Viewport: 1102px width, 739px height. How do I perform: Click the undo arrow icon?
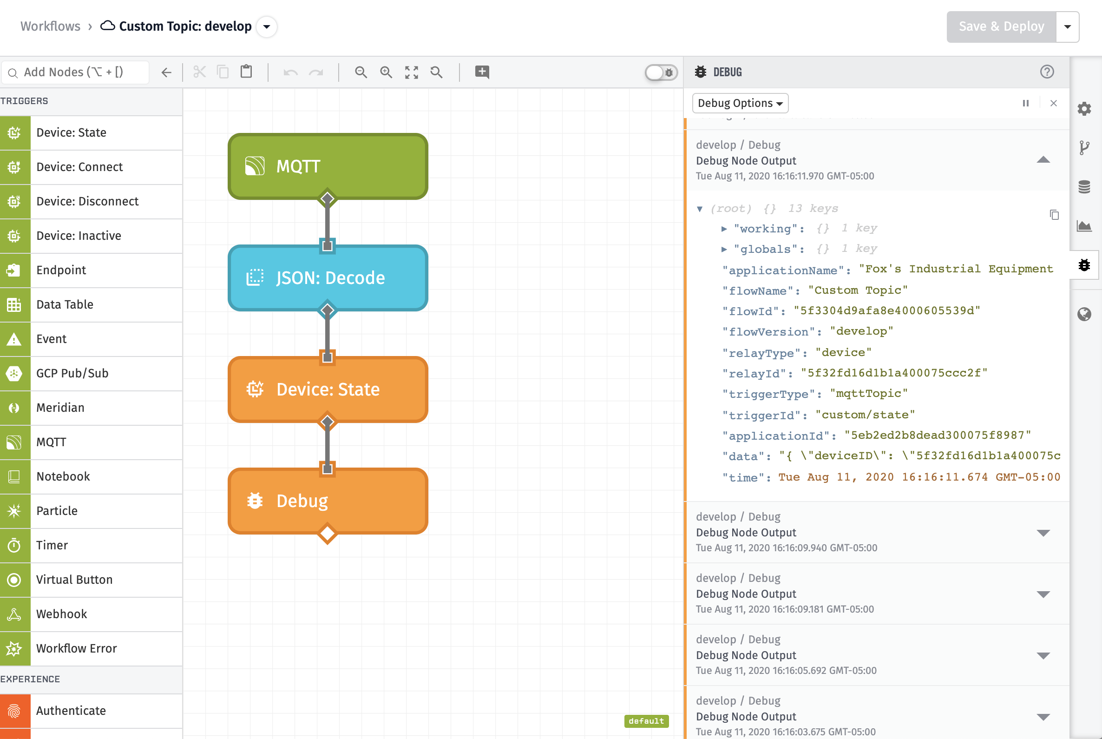click(291, 73)
